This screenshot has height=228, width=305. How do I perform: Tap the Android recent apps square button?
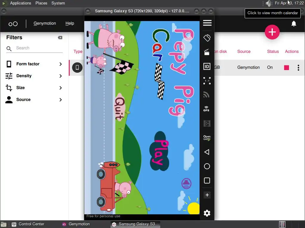click(x=207, y=180)
